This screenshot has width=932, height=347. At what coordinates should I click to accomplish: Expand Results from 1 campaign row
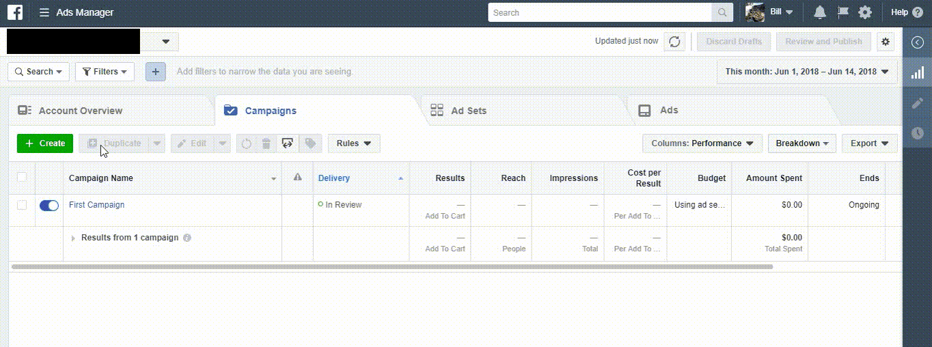74,238
